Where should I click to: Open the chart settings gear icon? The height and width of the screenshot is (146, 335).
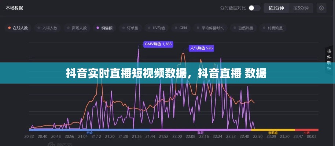click(x=321, y=8)
